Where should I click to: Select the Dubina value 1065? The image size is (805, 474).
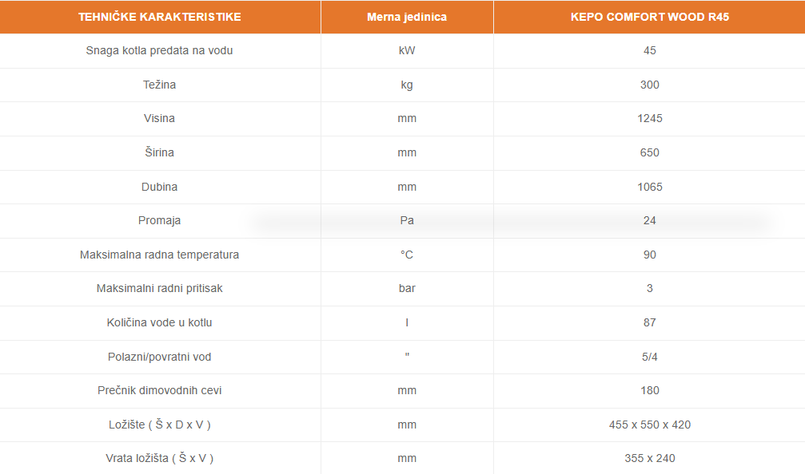[649, 187]
